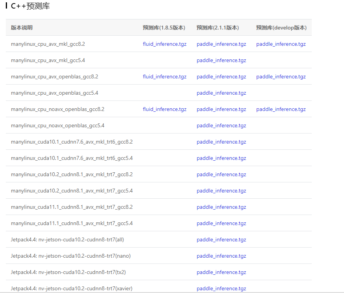Click the 预测库(2.1.1版本) column header
Viewport: 344px width, 293px height.
218,28
